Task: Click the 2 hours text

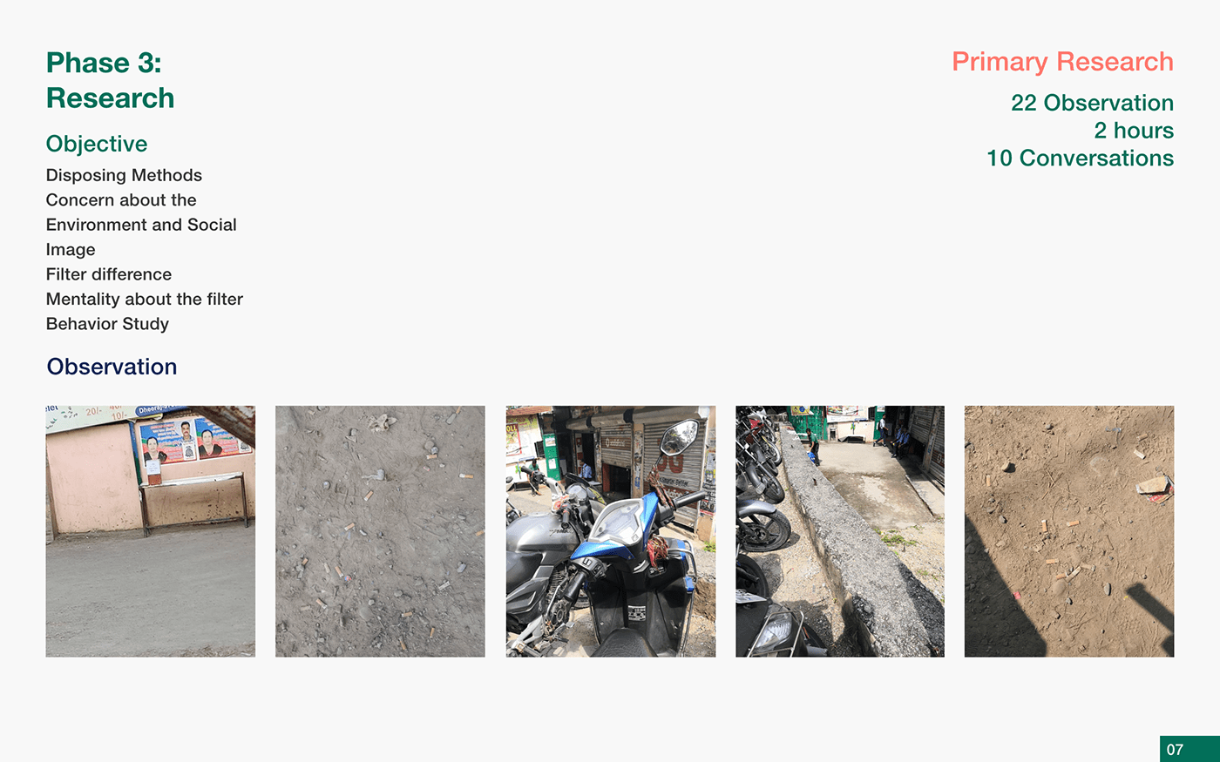Action: pos(1134,131)
